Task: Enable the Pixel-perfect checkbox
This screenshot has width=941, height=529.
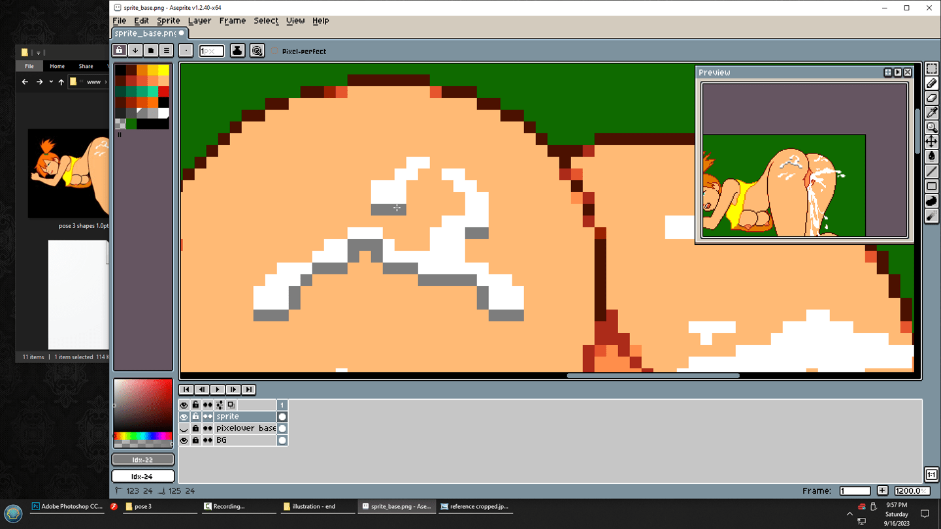Action: 275,51
